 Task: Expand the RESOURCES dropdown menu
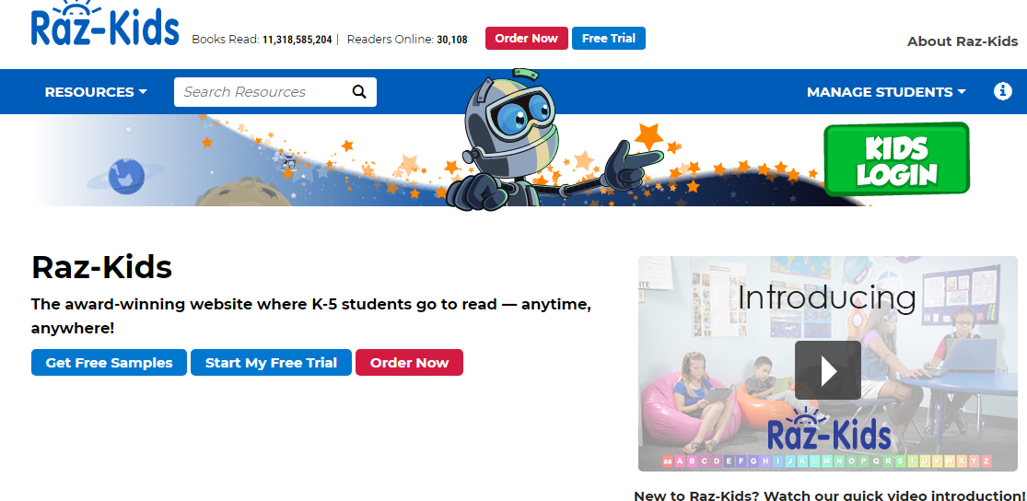pyautogui.click(x=96, y=92)
